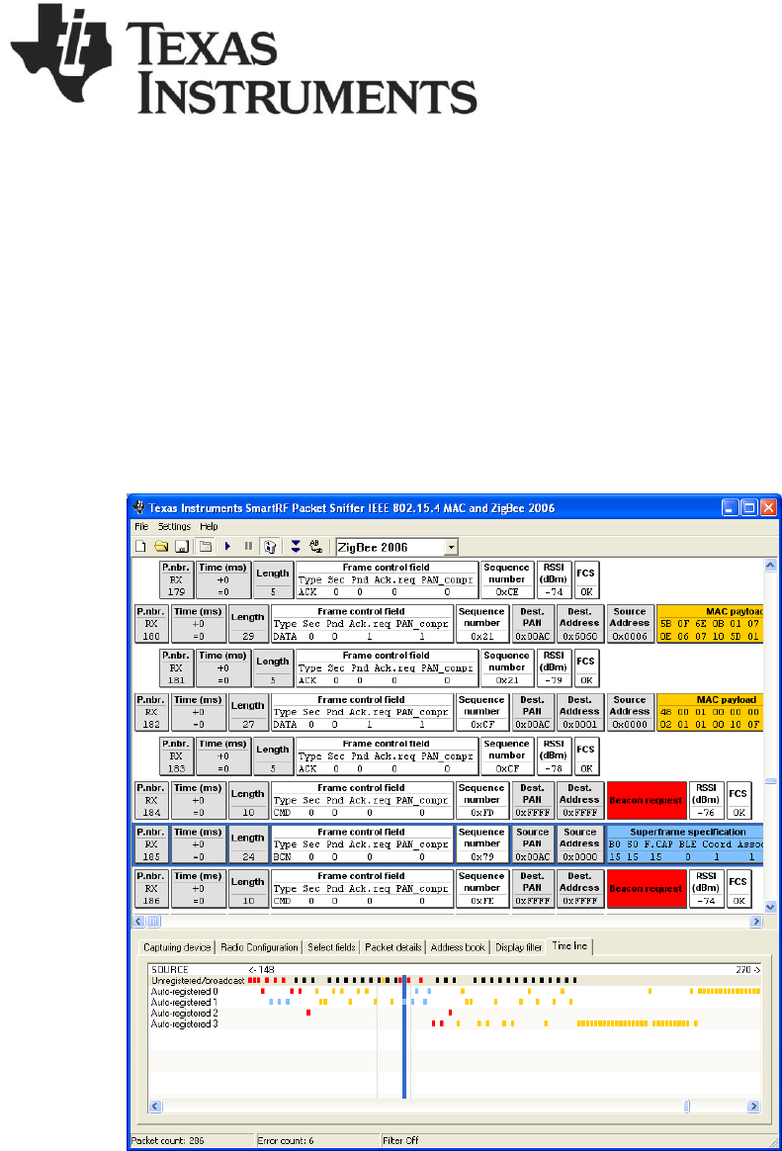Select packet number 179 cell
Screen dimensions: 782x1151
click(x=176, y=579)
